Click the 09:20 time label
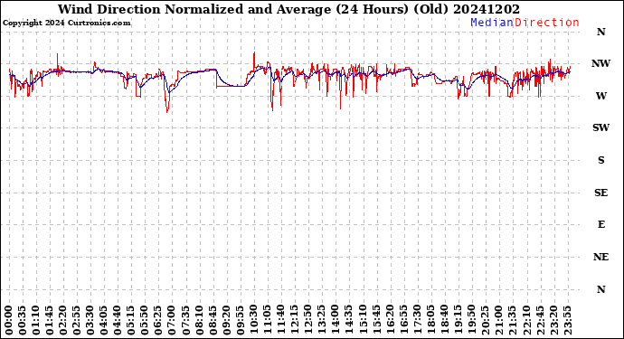624x339 pixels. pos(226,321)
